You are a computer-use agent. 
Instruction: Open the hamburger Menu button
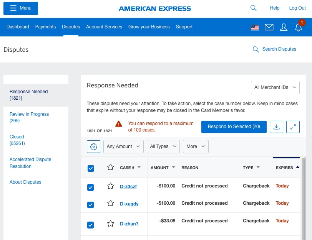pos(20,8)
